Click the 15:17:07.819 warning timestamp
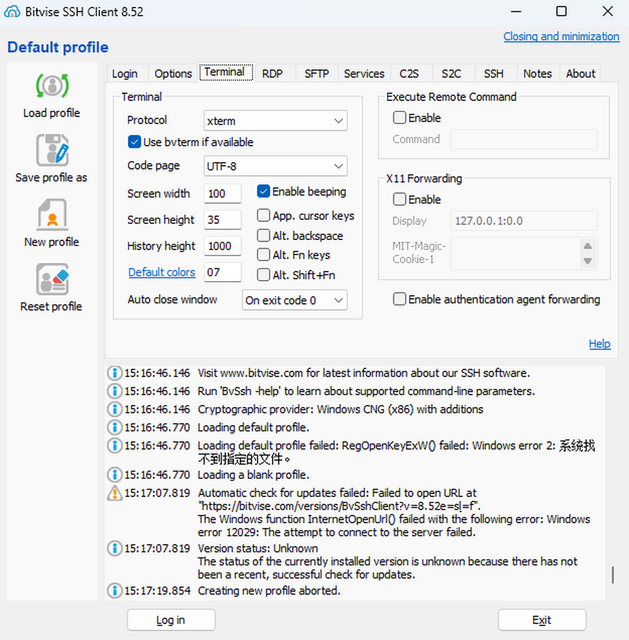629x640 pixels. tap(157, 493)
